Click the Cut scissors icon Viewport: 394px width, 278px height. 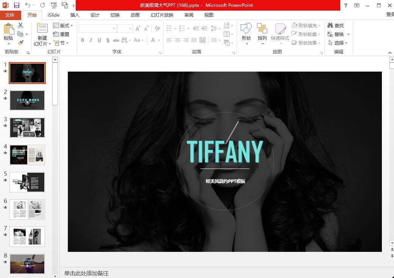tap(20, 25)
